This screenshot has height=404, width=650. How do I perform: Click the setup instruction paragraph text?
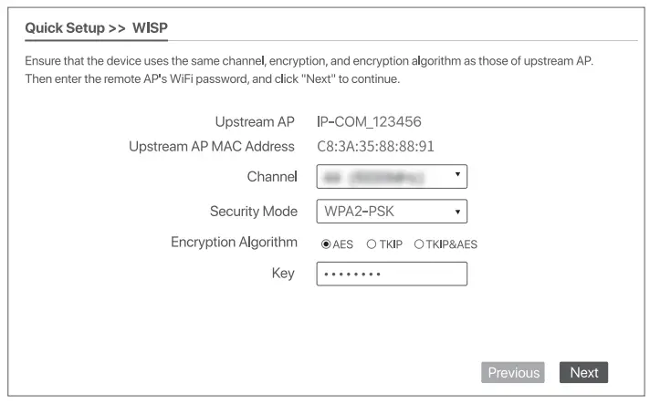click(310, 70)
